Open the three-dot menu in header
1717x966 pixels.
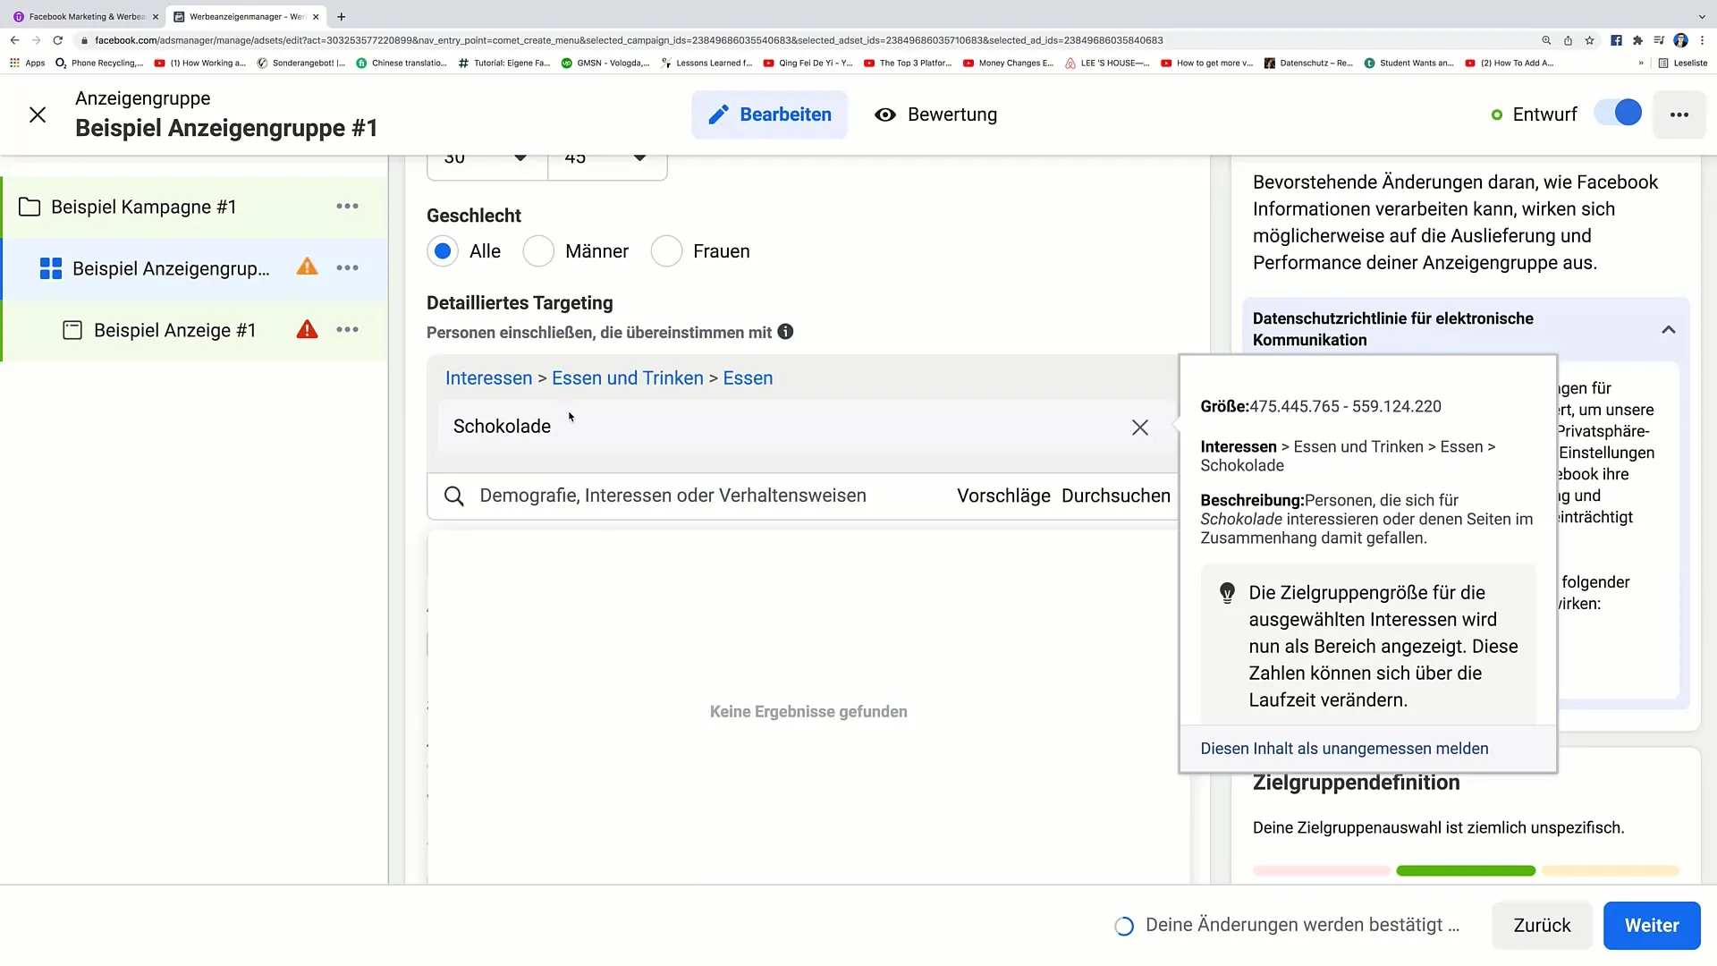[1679, 114]
